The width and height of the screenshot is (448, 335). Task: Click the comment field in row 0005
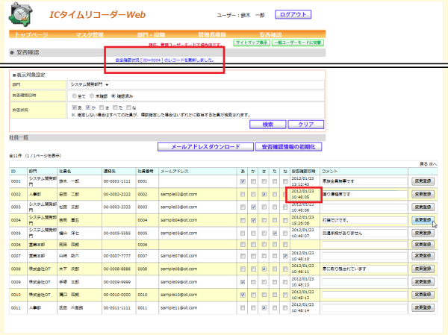coord(364,233)
